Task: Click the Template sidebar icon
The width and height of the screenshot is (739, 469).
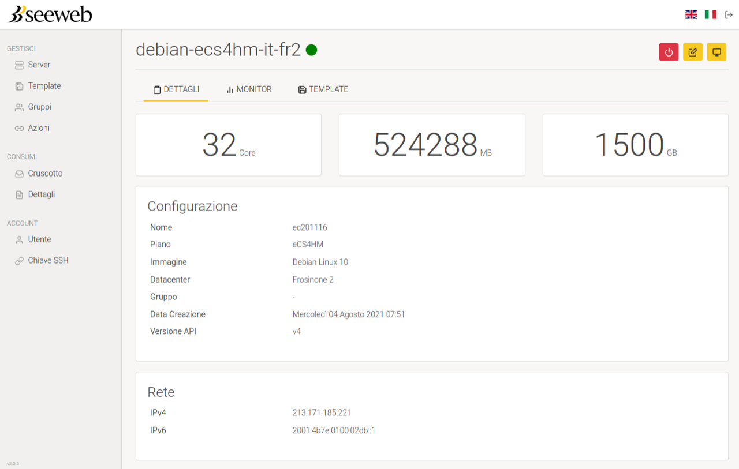Action: pyautogui.click(x=19, y=86)
